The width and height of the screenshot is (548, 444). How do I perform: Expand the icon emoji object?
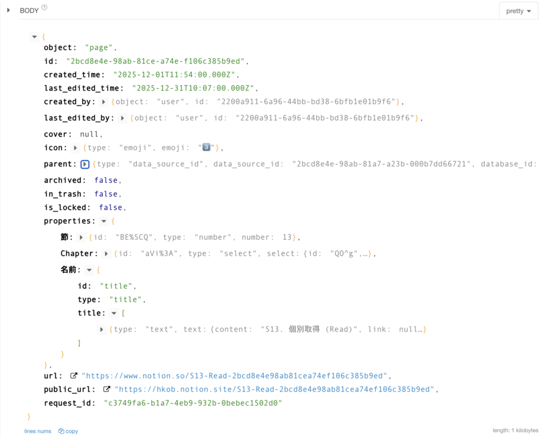pos(76,147)
